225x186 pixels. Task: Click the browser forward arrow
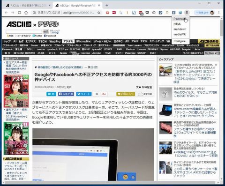pyautogui.click(x=13, y=13)
